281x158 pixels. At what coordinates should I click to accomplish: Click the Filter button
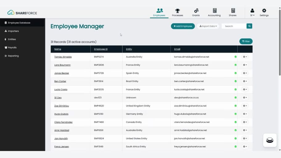tap(246, 41)
